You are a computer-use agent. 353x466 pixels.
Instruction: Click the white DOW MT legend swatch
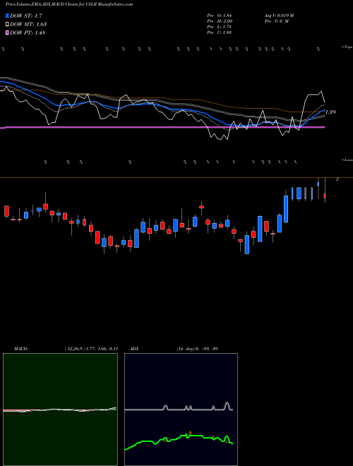7,25
